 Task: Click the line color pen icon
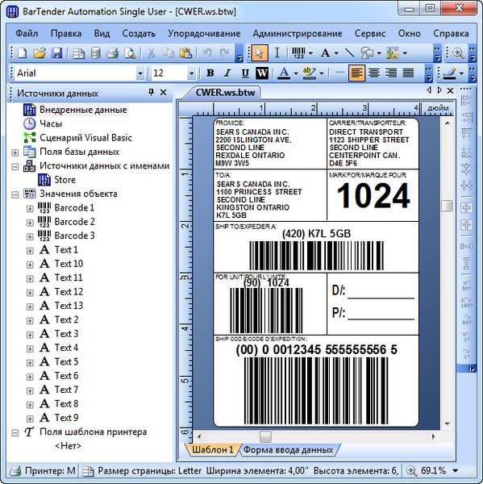coord(450,73)
